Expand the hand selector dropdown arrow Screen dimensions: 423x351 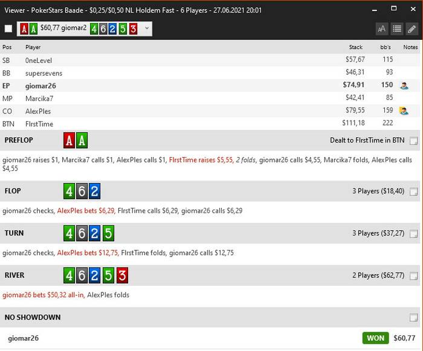coord(147,28)
